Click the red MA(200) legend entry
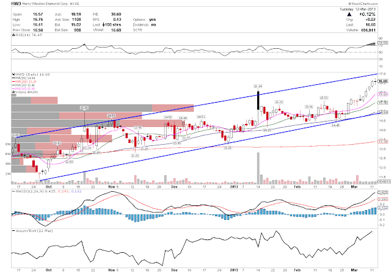The width and height of the screenshot is (391, 273). (24, 81)
